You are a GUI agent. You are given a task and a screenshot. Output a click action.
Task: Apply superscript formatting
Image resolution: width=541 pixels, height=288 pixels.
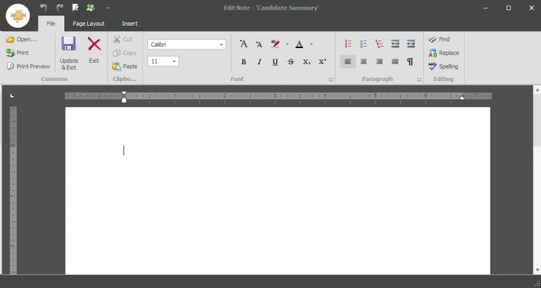tap(322, 62)
